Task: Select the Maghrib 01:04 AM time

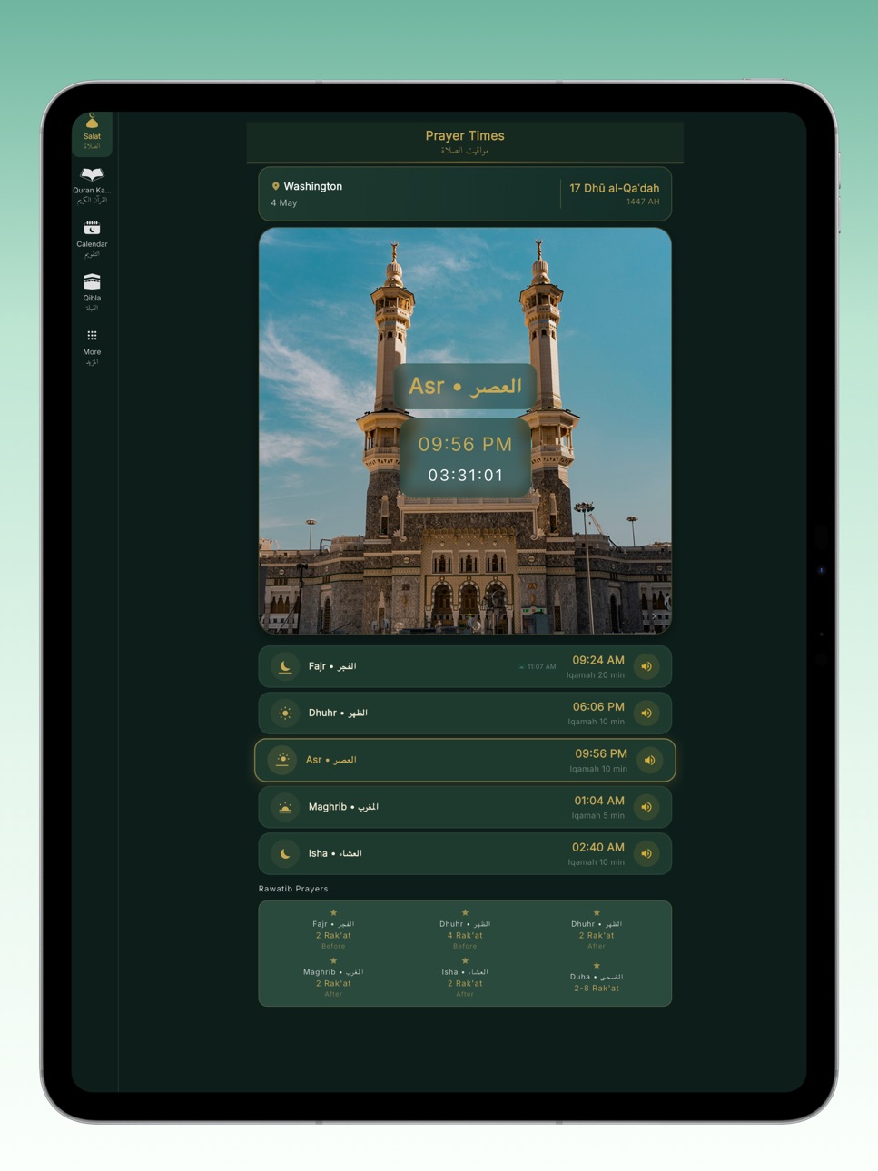Action: pos(599,801)
